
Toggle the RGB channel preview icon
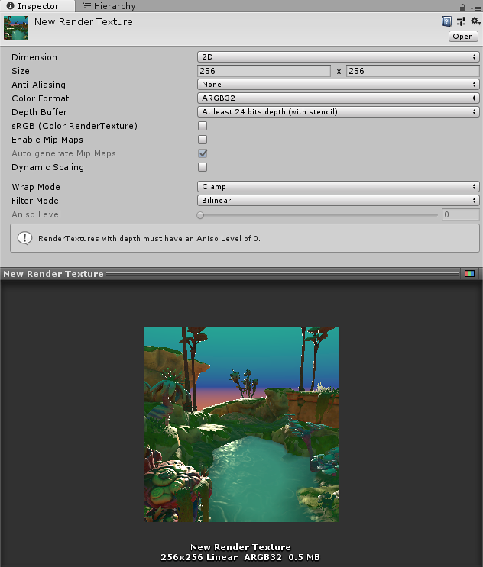[x=469, y=273]
